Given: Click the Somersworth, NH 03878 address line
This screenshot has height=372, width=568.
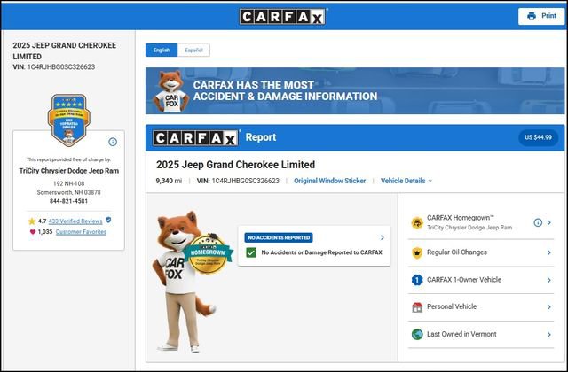Looking at the screenshot, I should pos(69,192).
